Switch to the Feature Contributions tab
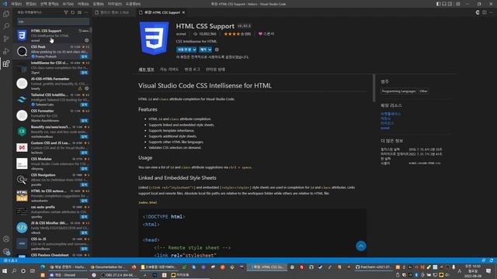Screen dimensions: 497x279 [x=169, y=70]
